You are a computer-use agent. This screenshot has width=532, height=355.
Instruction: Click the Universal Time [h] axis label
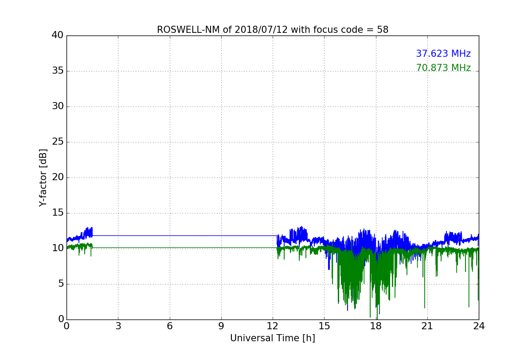click(273, 338)
